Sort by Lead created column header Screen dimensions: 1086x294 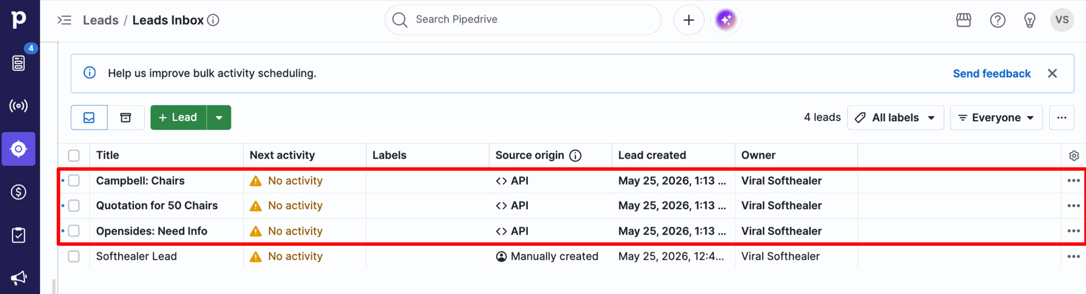(652, 155)
